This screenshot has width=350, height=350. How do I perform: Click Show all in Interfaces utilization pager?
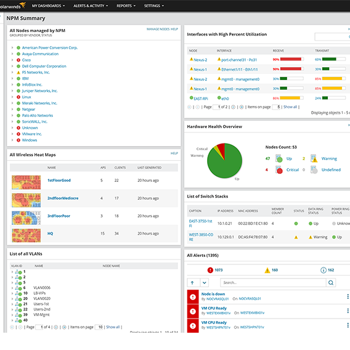(x=290, y=107)
